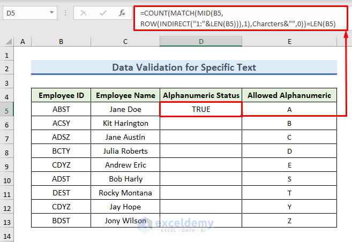Select the Alphanumeric Status header cell

click(x=201, y=96)
